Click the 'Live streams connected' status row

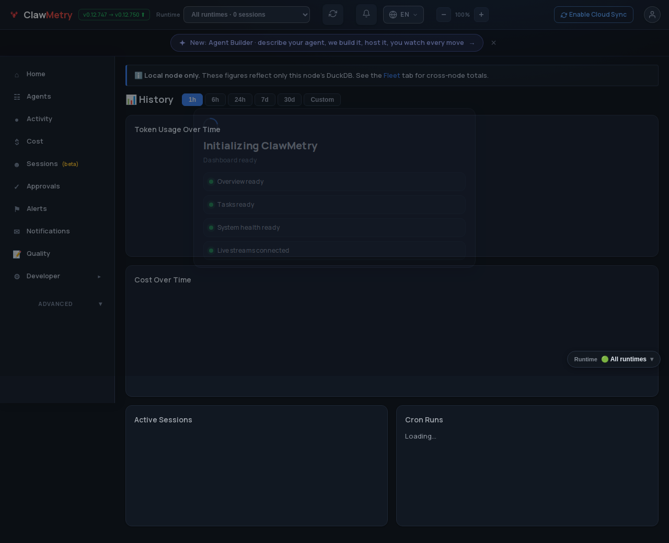click(x=334, y=251)
